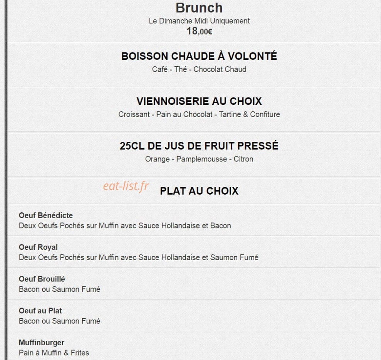Click the Le Dimanche Midi Uniquement subtitle

point(199,21)
